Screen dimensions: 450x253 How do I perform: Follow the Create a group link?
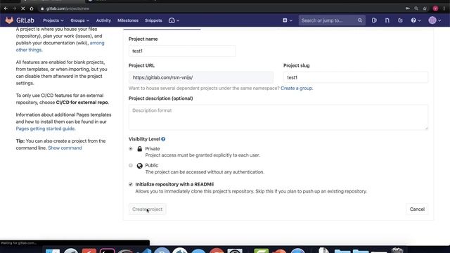(x=297, y=89)
